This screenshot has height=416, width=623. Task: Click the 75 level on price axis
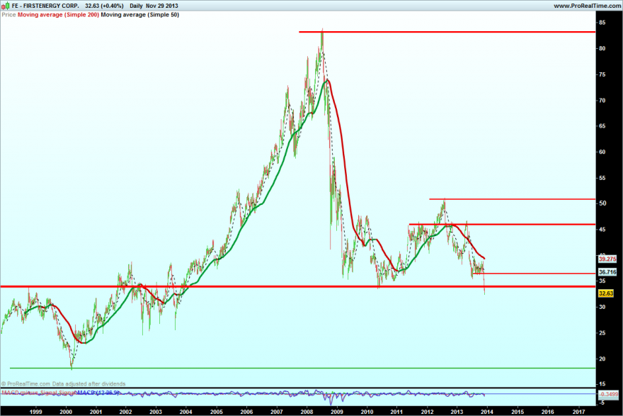[x=602, y=75]
